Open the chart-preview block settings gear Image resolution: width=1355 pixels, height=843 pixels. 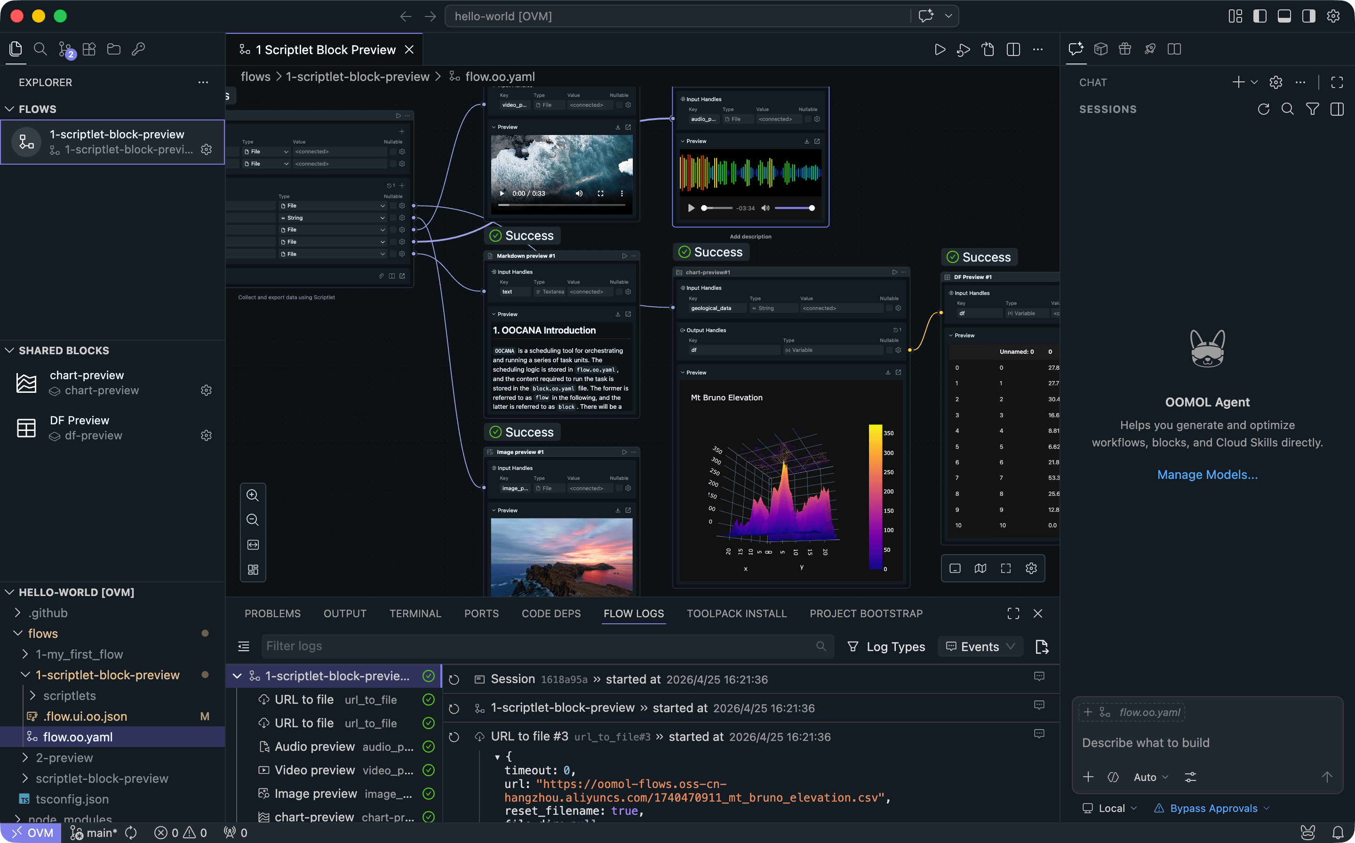[x=207, y=390]
